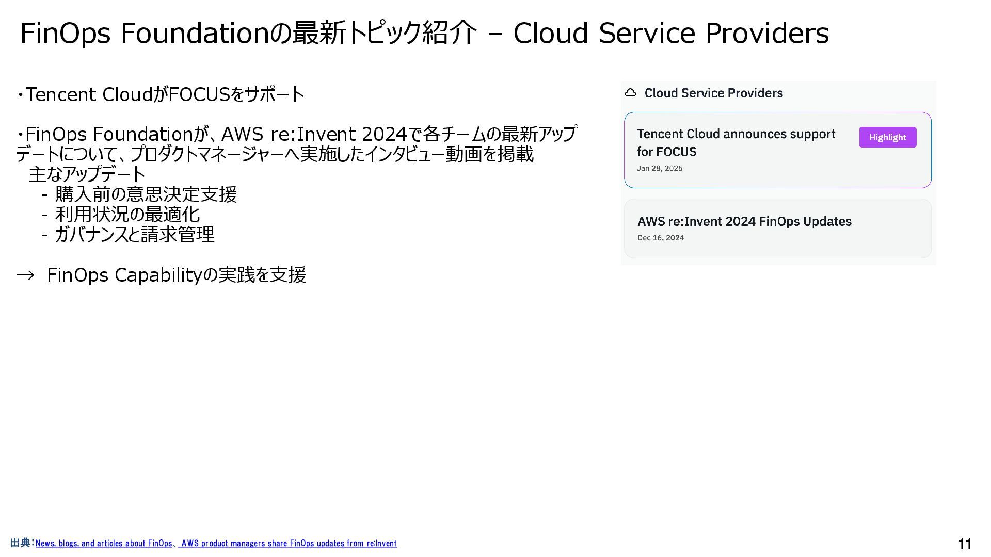The image size is (991, 557).
Task: Click the page number 11
Action: tap(965, 544)
